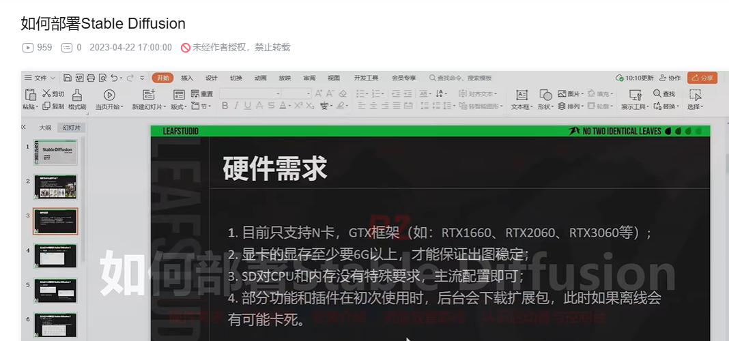Select slide 4 thumbnail
The image size is (729, 341).
55,256
